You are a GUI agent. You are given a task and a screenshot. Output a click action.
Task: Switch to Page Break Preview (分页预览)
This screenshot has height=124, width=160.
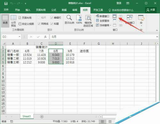pos(13,21)
